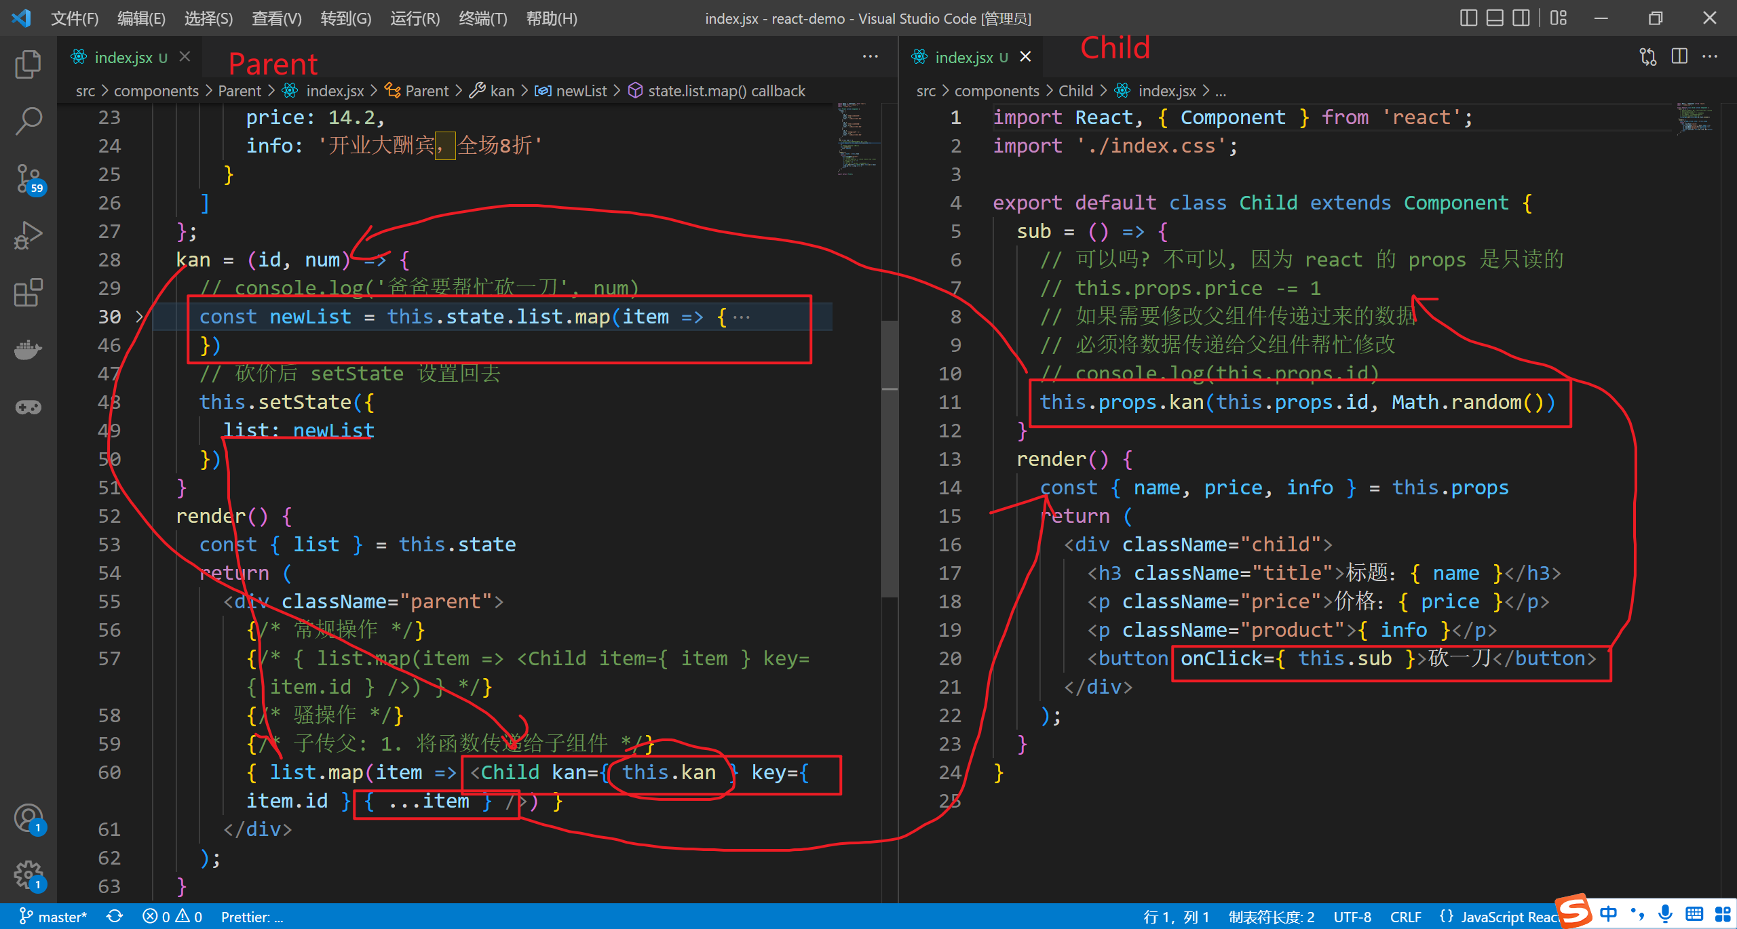The width and height of the screenshot is (1737, 929).
Task: Open errors and warnings count in status bar
Action: point(172,917)
